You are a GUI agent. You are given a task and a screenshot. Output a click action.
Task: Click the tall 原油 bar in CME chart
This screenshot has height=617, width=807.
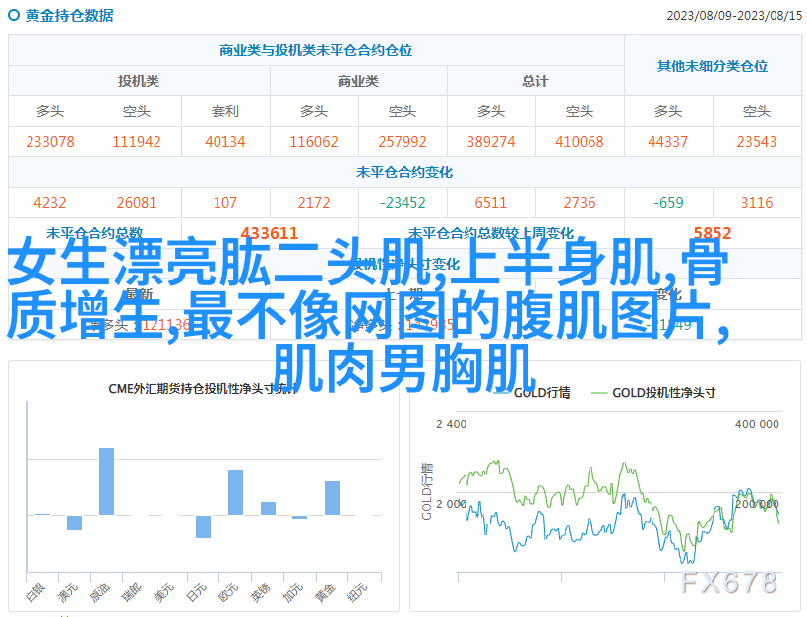point(106,480)
